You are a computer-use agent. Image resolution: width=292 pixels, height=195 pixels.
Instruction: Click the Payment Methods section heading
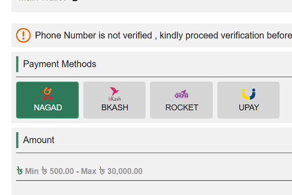pos(59,64)
